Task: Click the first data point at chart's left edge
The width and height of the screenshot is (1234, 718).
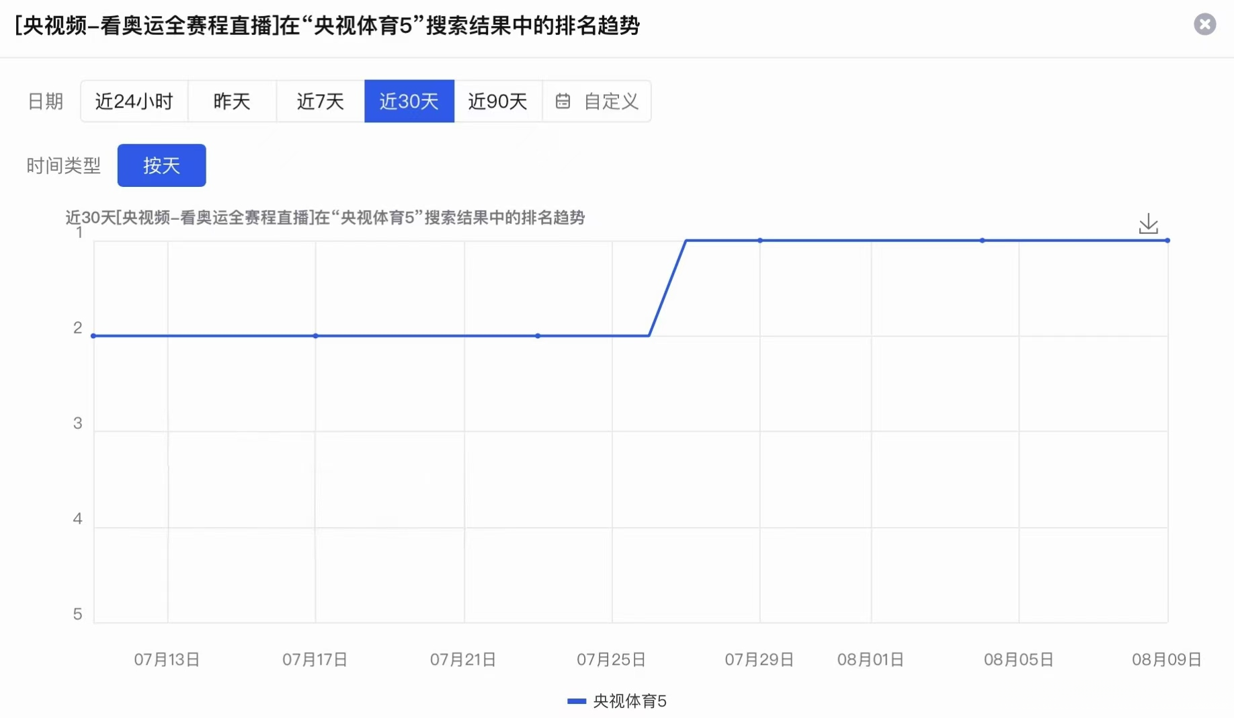Action: pos(93,335)
